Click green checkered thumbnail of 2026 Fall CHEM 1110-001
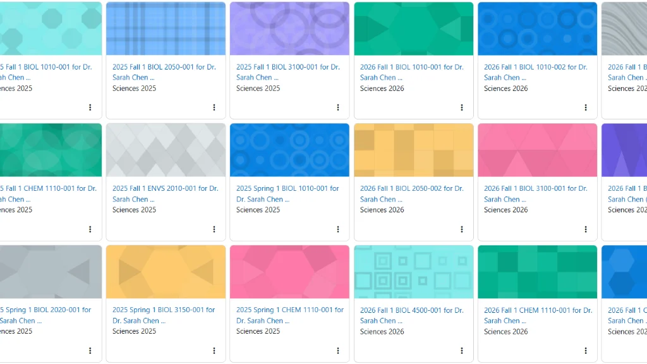Viewport: 647px width, 364px height. pos(537,272)
